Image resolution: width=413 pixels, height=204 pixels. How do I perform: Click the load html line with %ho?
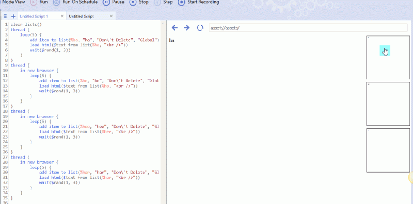pos(88,86)
